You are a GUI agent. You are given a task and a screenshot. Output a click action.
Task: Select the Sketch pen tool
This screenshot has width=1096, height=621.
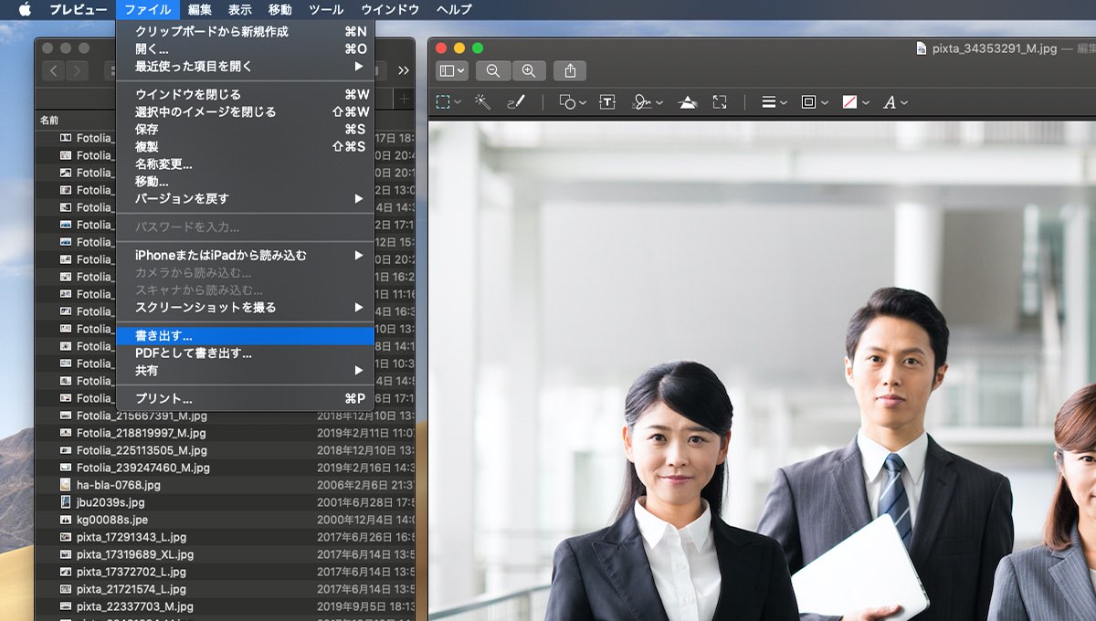coord(515,102)
